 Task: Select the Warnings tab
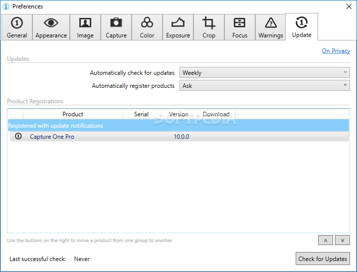tap(270, 27)
